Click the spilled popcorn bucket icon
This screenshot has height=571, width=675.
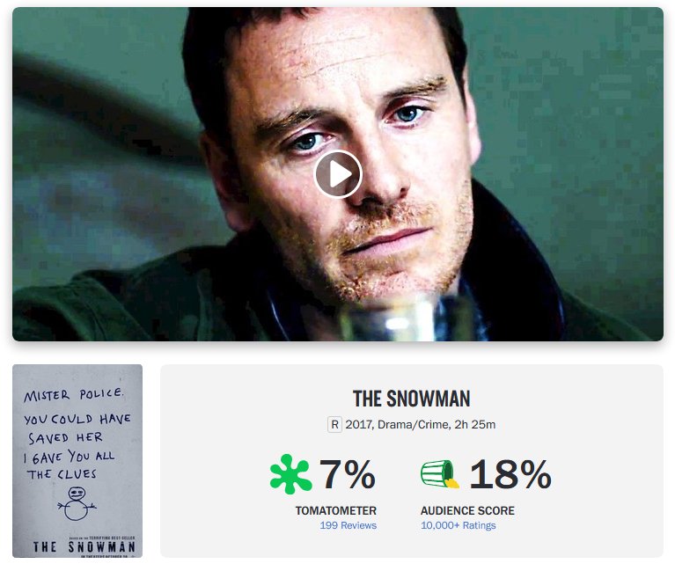click(439, 474)
